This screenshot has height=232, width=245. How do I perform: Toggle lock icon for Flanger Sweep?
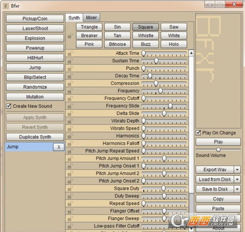tap(70, 218)
